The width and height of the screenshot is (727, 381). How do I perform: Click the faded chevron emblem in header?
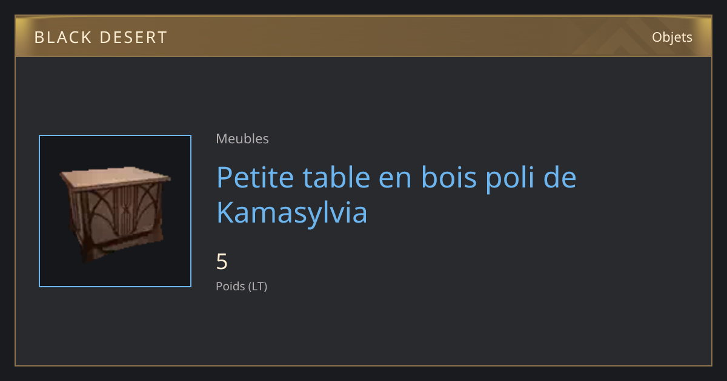pos(612,37)
